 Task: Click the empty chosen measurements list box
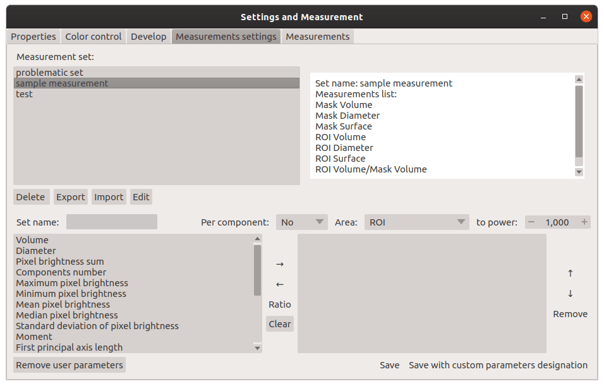coord(422,294)
